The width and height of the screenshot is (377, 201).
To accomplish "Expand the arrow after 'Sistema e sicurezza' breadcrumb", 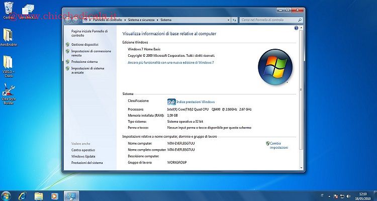I will click(x=158, y=20).
